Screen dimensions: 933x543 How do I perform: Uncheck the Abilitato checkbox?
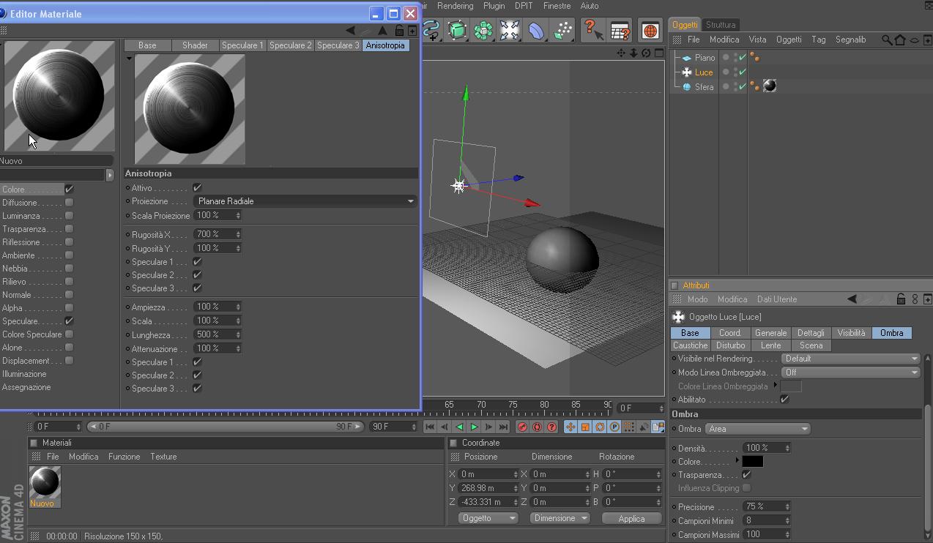pyautogui.click(x=784, y=400)
